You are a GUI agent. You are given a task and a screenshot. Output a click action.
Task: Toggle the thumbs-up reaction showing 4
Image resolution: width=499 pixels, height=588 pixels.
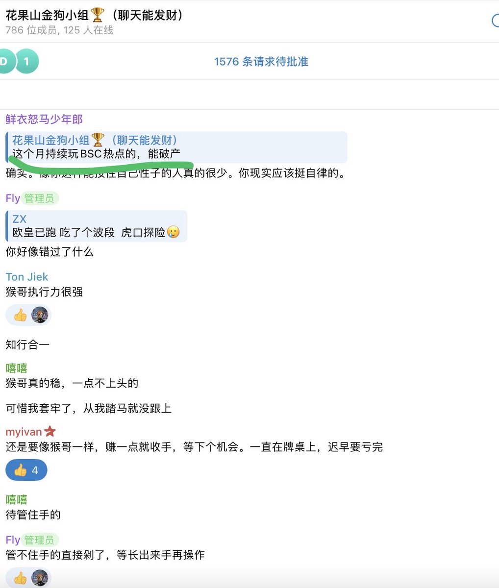[x=26, y=470]
